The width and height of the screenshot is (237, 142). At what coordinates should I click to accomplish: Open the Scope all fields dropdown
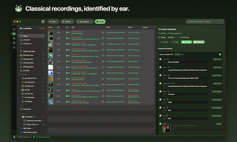point(172,37)
